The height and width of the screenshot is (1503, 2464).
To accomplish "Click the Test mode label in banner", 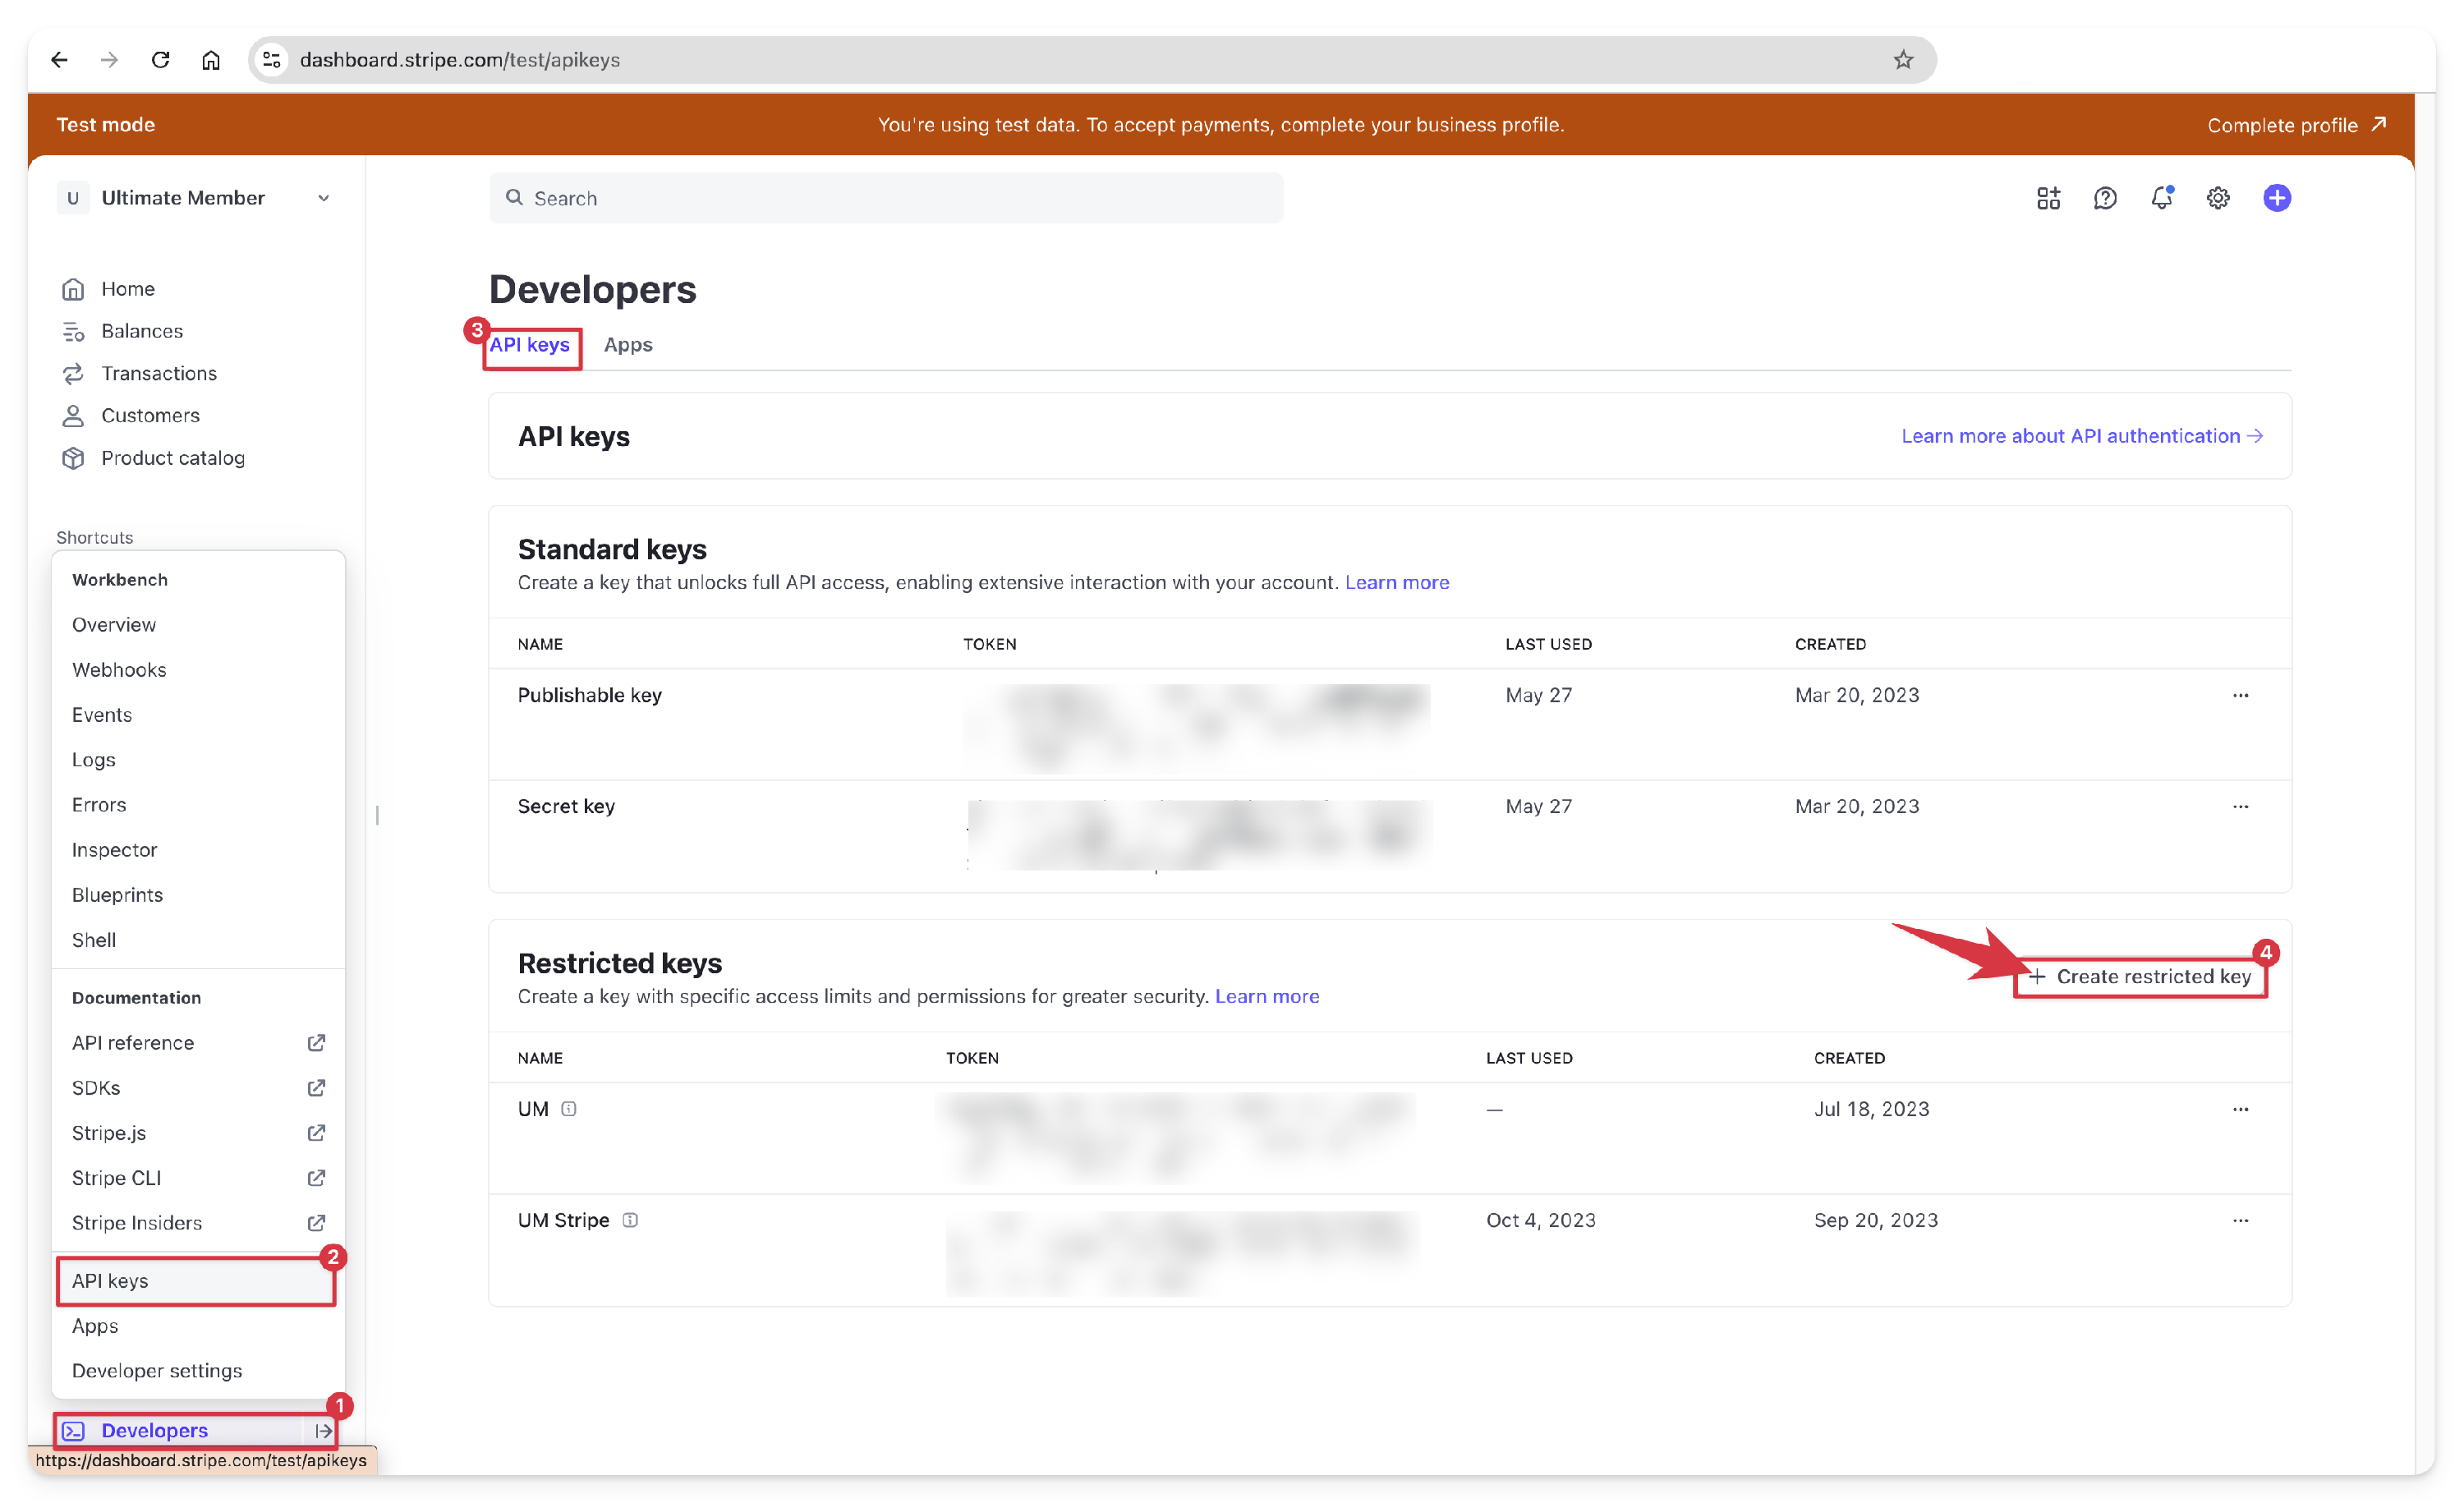I will (x=106, y=125).
